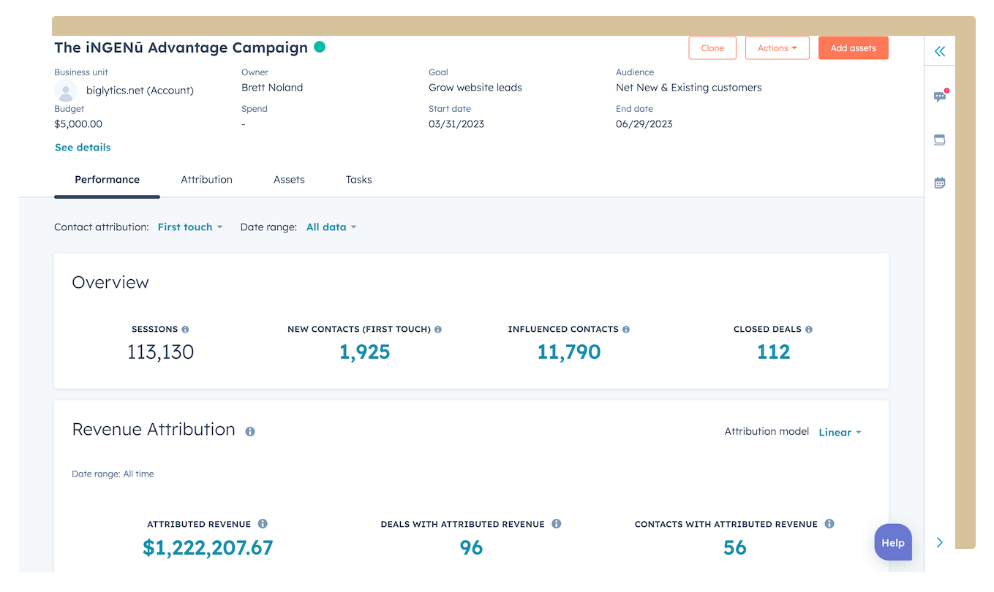Screen dimensions: 994x592
Task: Click the Attributed Revenue info icon
Action: coord(263,524)
